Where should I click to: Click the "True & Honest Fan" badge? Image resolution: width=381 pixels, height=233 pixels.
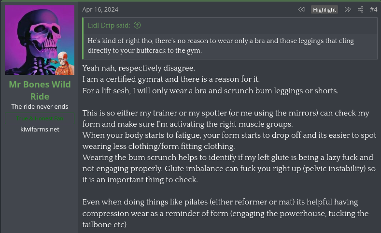(40, 119)
